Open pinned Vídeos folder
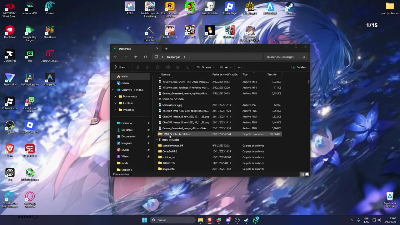Screen dimensions: 400x225 131,156
